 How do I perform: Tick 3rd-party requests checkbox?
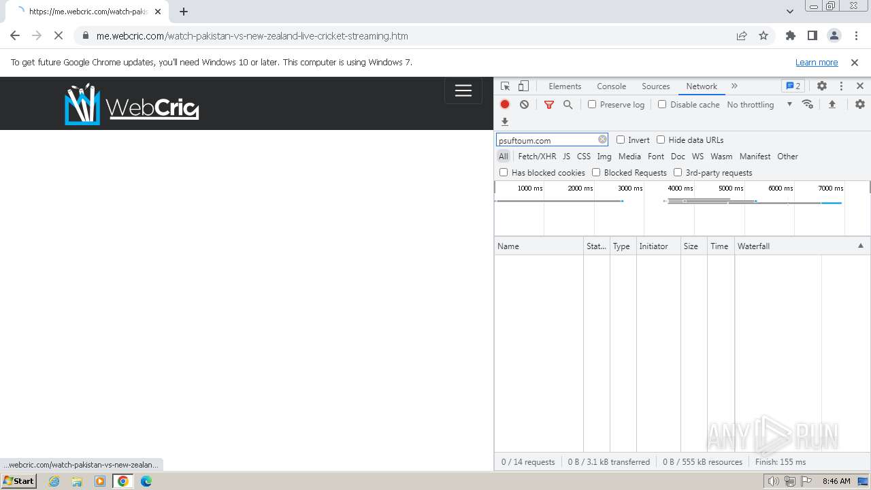[678, 172]
